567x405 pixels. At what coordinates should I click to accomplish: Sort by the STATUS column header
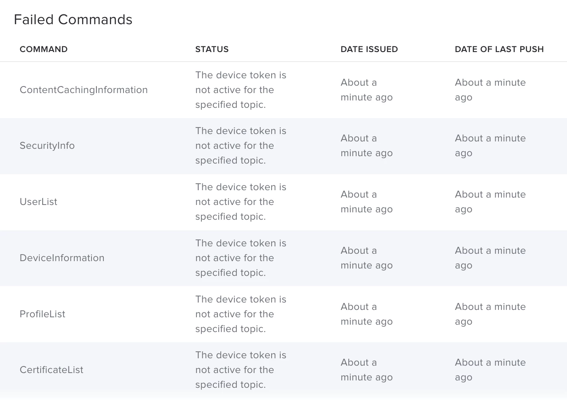click(212, 49)
